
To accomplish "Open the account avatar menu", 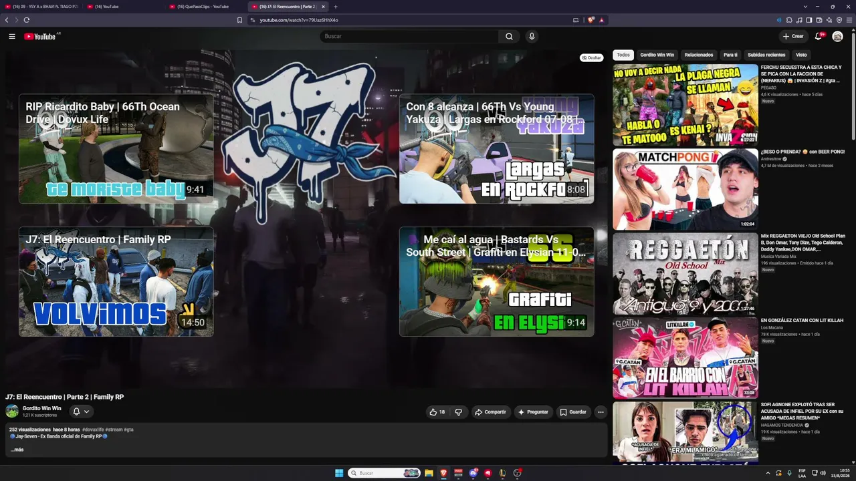I will (x=837, y=36).
